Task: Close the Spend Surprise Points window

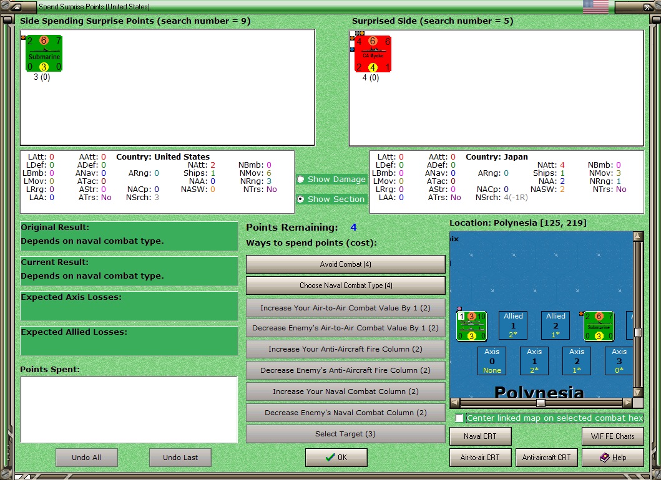Action: click(647, 7)
